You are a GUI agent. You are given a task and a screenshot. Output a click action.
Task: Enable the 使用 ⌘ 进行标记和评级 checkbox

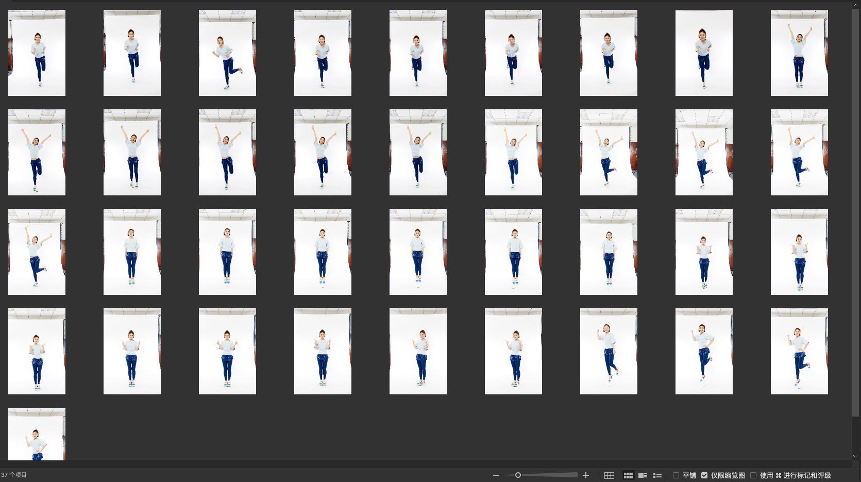pos(753,475)
